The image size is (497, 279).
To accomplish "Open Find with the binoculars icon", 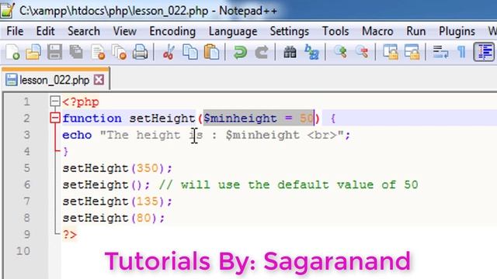I will coord(290,52).
